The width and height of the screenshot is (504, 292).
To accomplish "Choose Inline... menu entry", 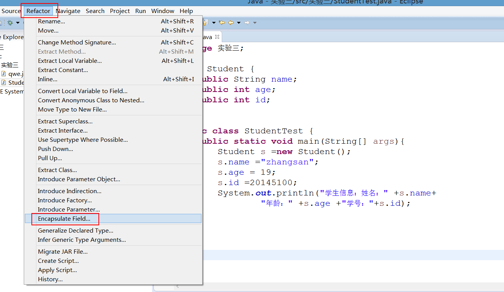I will click(113, 79).
